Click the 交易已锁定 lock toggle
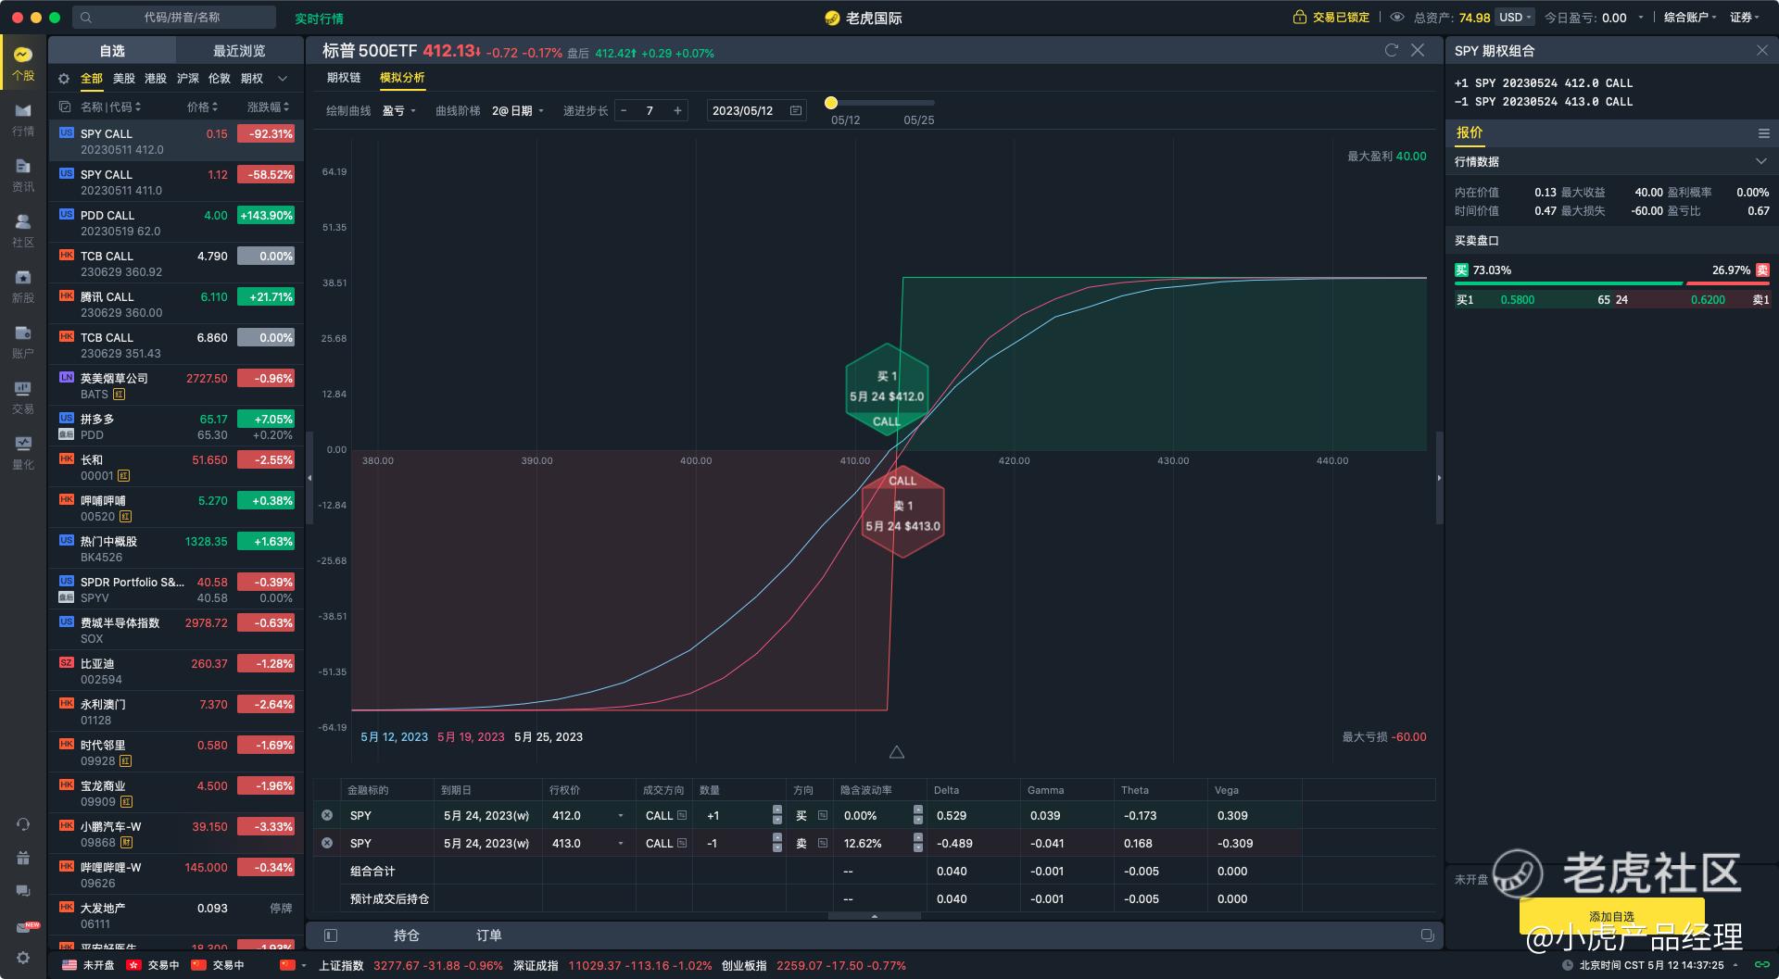This screenshot has width=1779, height=979. (1331, 18)
